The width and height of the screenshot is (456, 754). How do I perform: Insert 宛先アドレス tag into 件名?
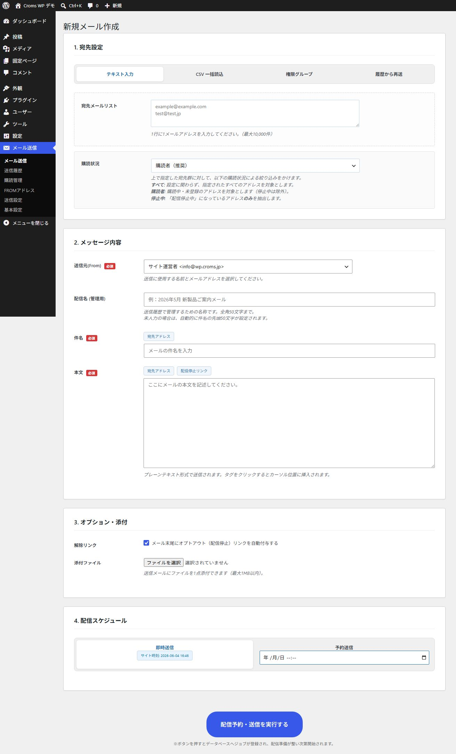pyautogui.click(x=159, y=336)
